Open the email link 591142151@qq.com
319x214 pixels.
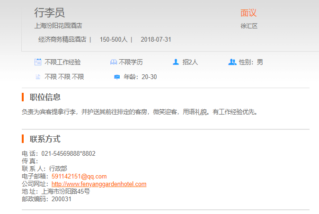[79, 177]
